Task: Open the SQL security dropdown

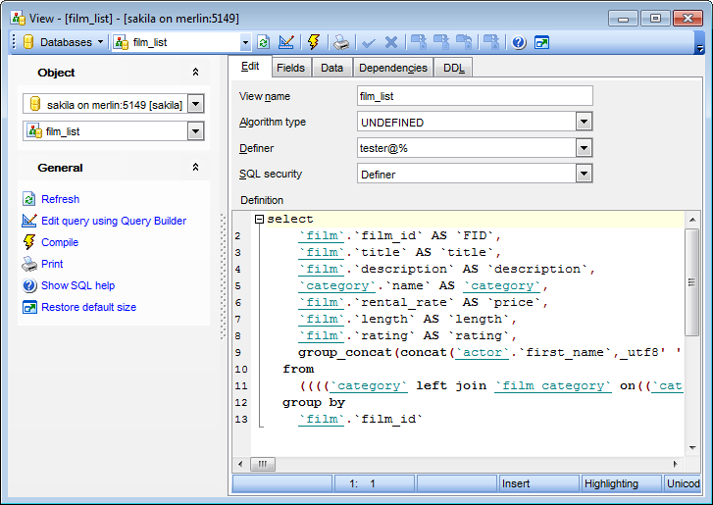Action: (x=584, y=174)
